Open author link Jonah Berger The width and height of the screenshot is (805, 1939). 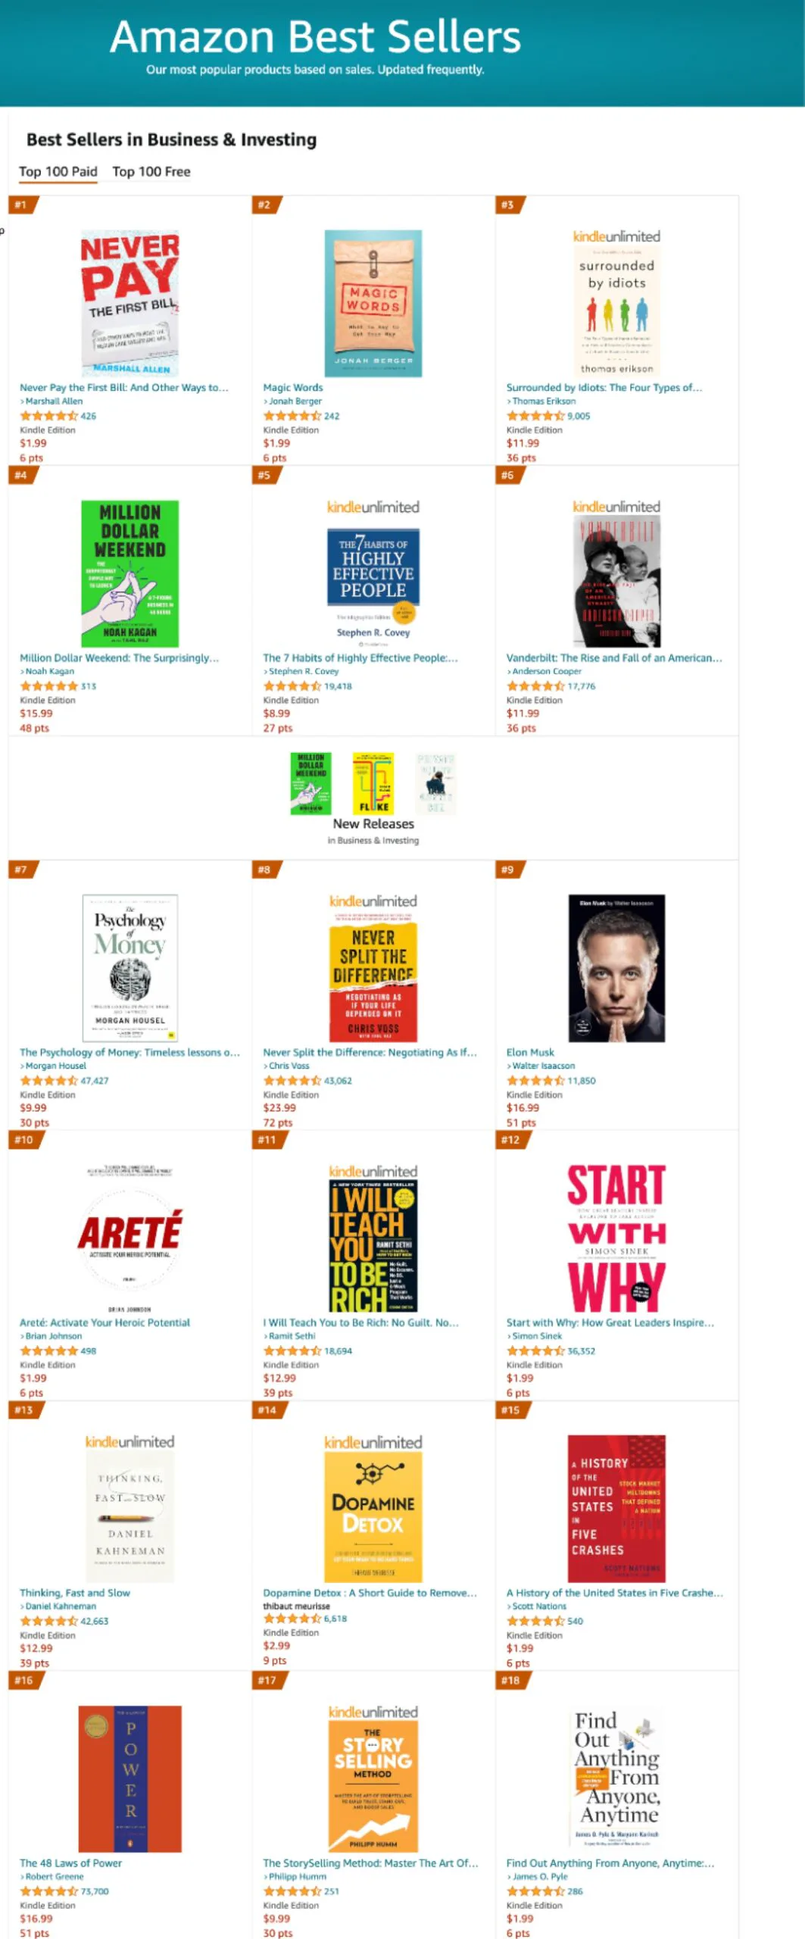click(x=295, y=401)
